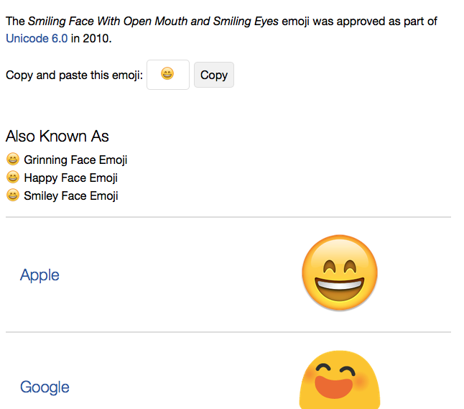Open the Apple vendor link
Screen dimensions: 464x409
point(40,275)
